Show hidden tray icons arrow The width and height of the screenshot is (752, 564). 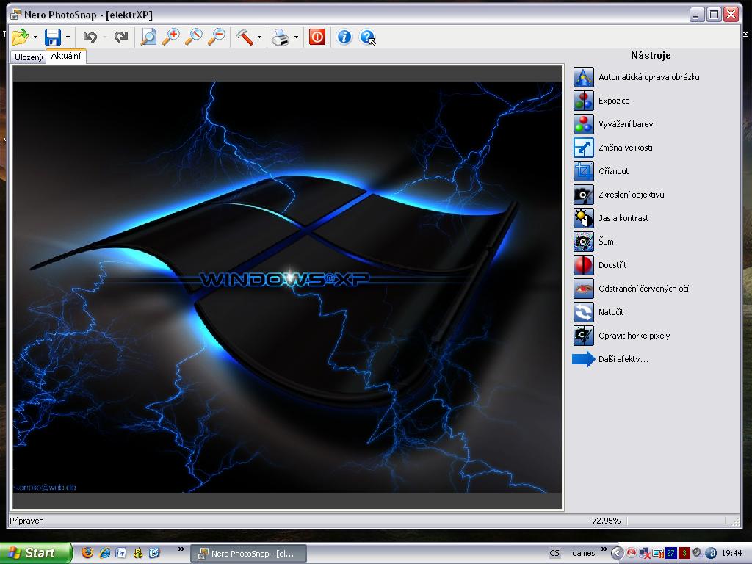(x=617, y=554)
